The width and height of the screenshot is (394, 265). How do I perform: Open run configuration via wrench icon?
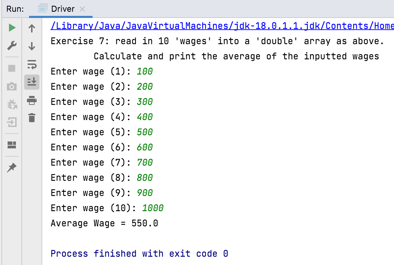(12, 46)
